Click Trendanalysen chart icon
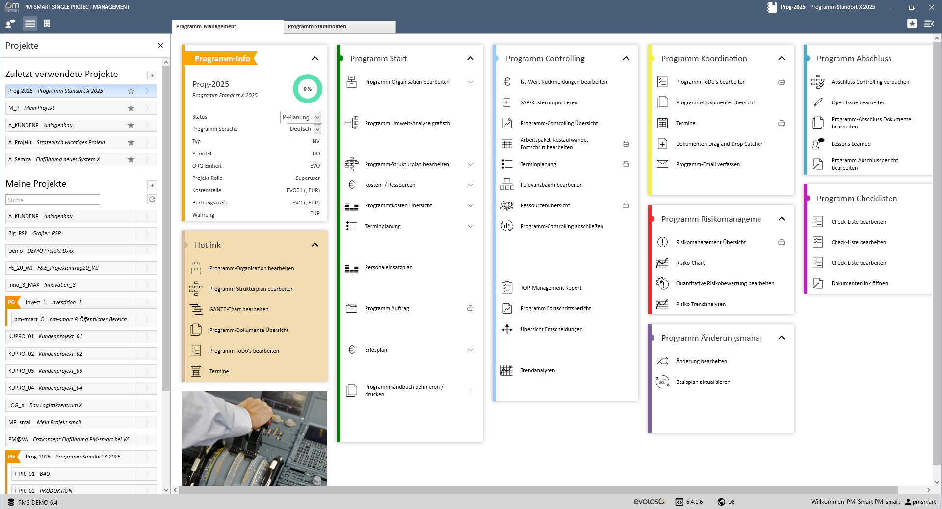The height and width of the screenshot is (509, 942). tap(507, 370)
